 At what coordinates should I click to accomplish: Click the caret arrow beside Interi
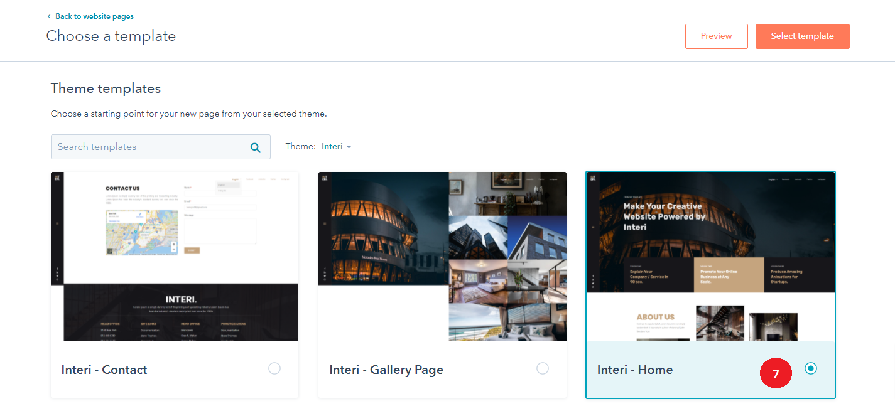[349, 147]
